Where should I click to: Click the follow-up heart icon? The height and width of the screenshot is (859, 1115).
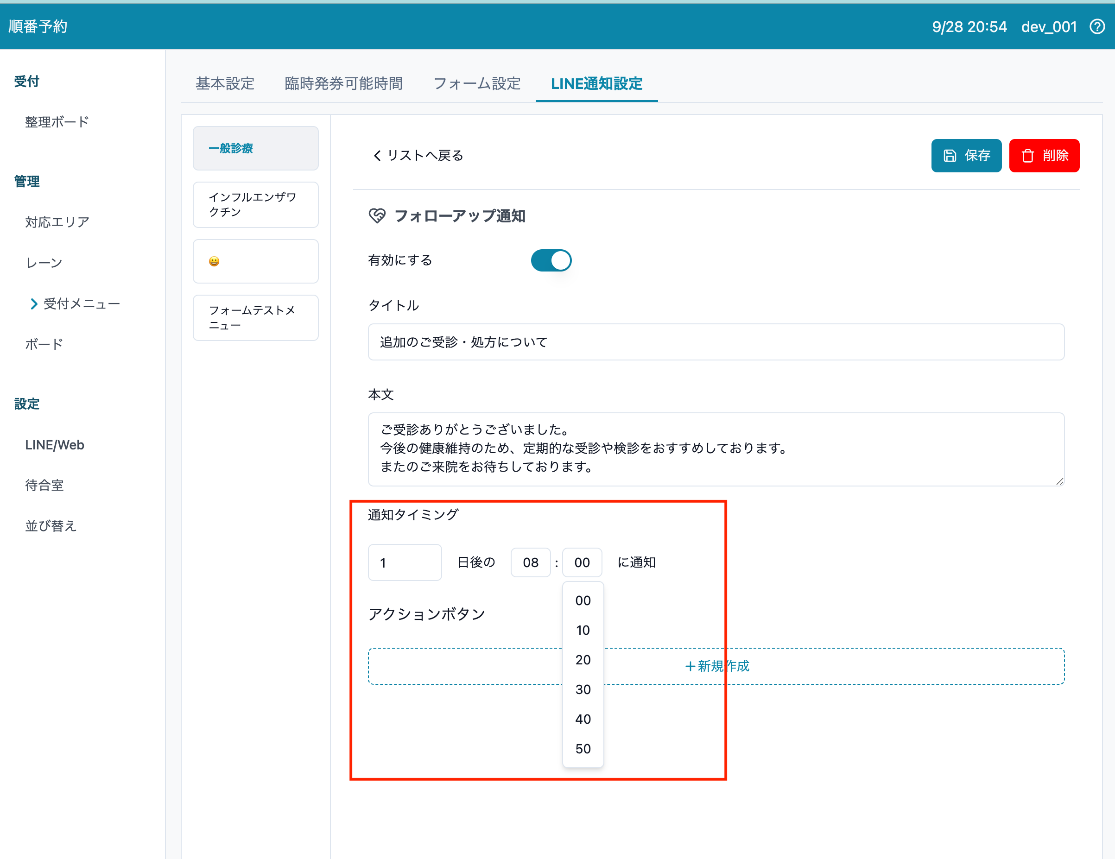[x=377, y=216]
